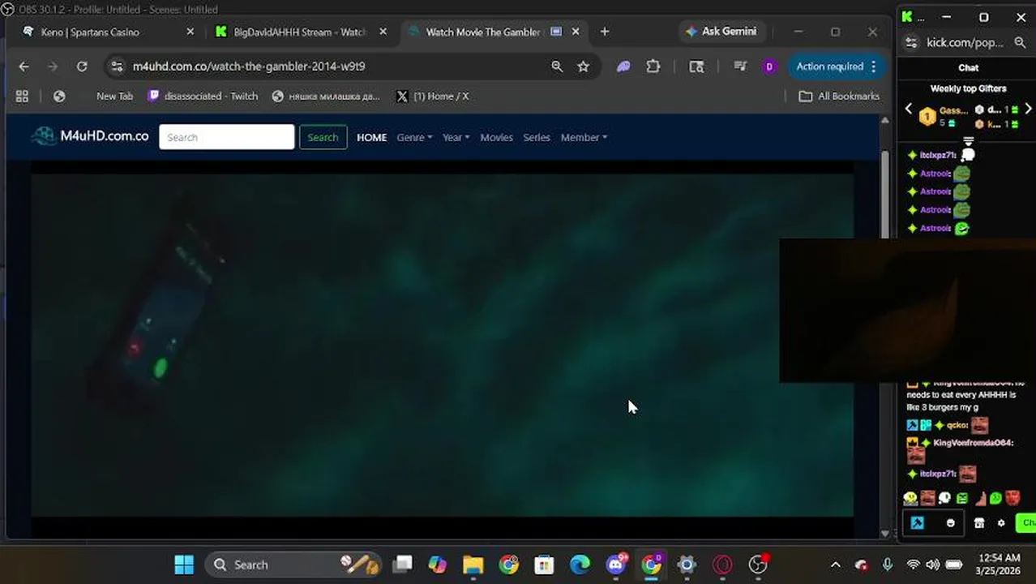This screenshot has width=1036, height=584.
Task: Open the Kick chat shop icon
Action: 979,523
